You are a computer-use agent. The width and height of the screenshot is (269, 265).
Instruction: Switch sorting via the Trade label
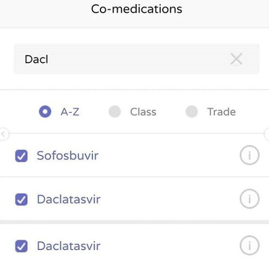[222, 112]
